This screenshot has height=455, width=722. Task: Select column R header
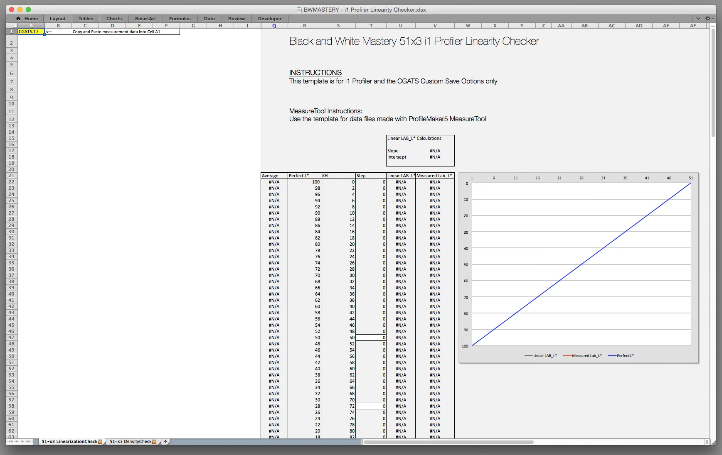point(305,26)
